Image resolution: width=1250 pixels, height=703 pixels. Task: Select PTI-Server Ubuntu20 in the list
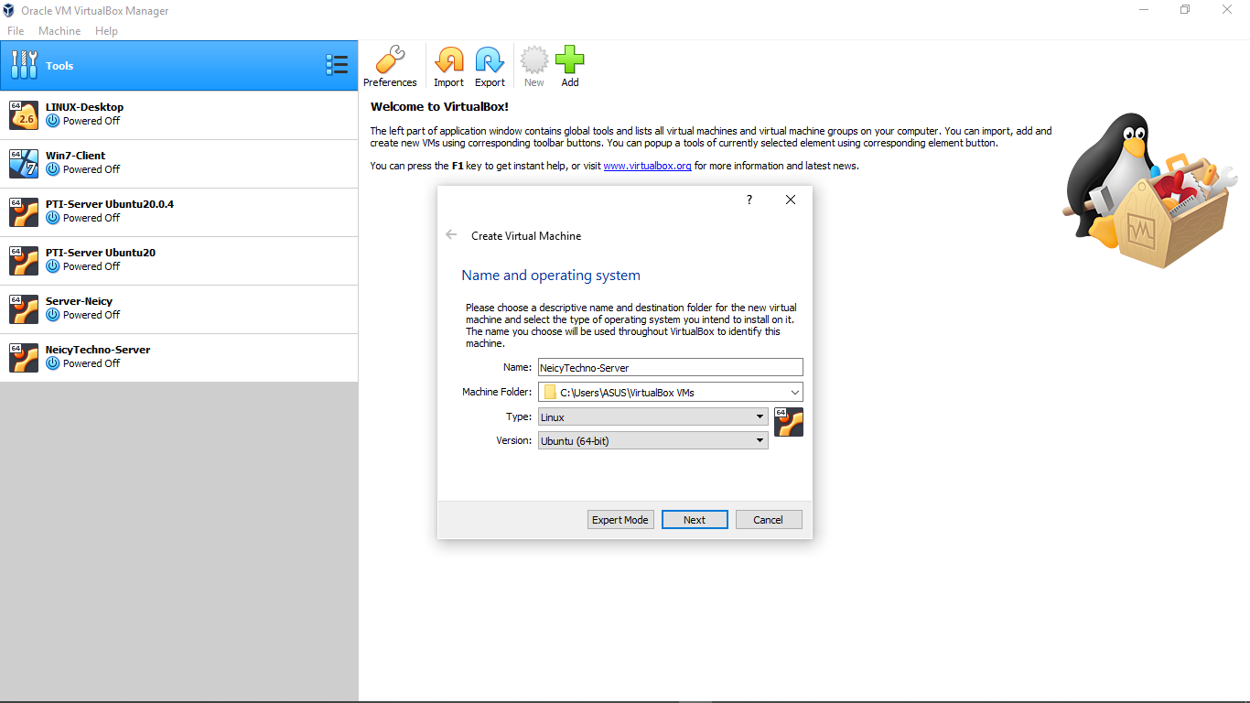(178, 261)
